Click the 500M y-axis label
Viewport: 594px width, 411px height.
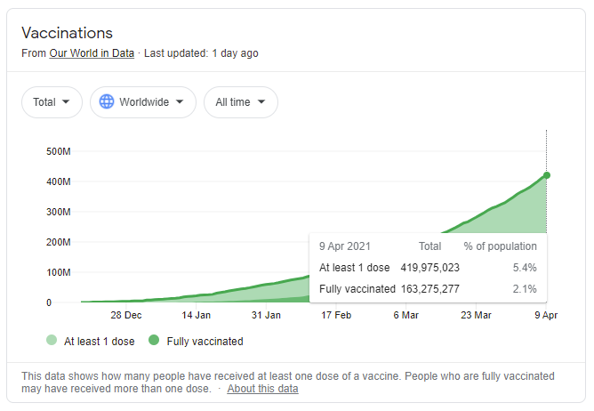(58, 151)
